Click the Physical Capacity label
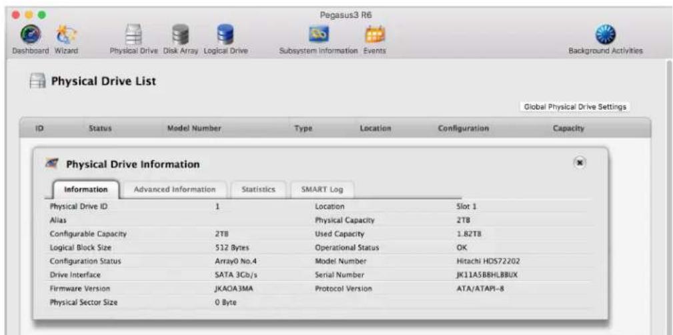The image size is (673, 335). 345,220
